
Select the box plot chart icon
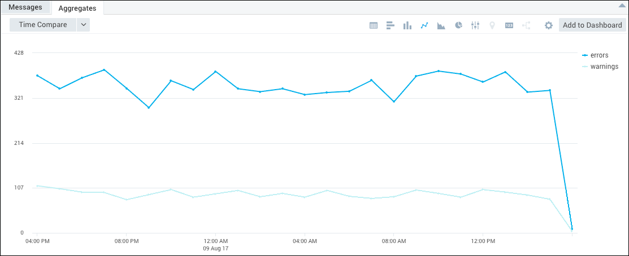tap(475, 25)
